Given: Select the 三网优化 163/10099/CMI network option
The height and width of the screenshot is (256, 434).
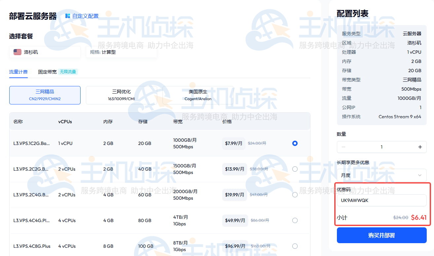Looking at the screenshot, I should (x=122, y=95).
